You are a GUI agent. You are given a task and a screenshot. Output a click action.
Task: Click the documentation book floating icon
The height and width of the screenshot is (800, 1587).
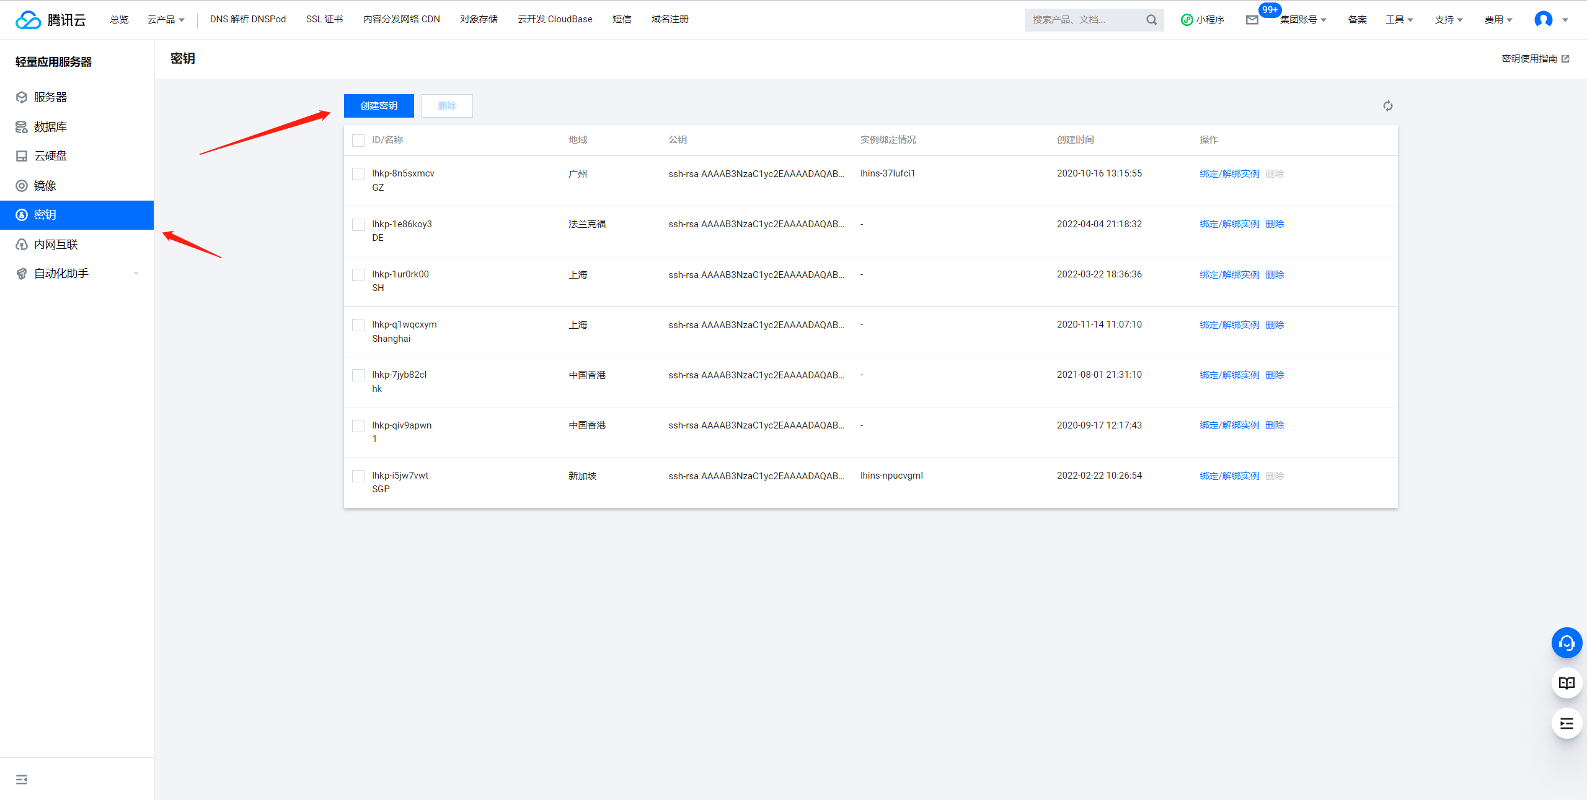[1566, 683]
